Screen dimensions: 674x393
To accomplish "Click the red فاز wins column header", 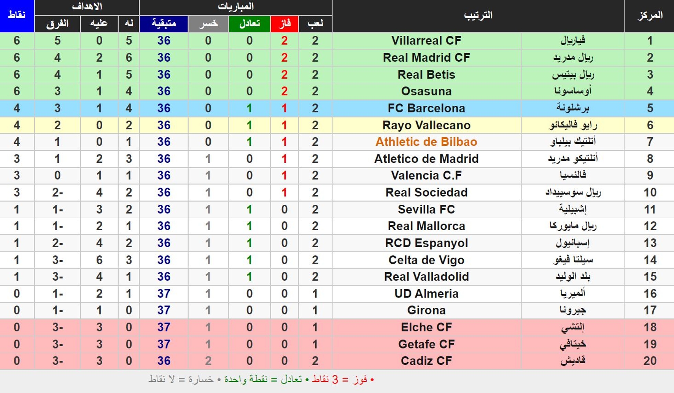I will [284, 24].
